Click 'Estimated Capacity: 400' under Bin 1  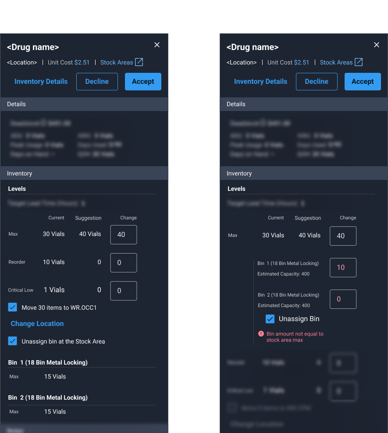pos(283,274)
